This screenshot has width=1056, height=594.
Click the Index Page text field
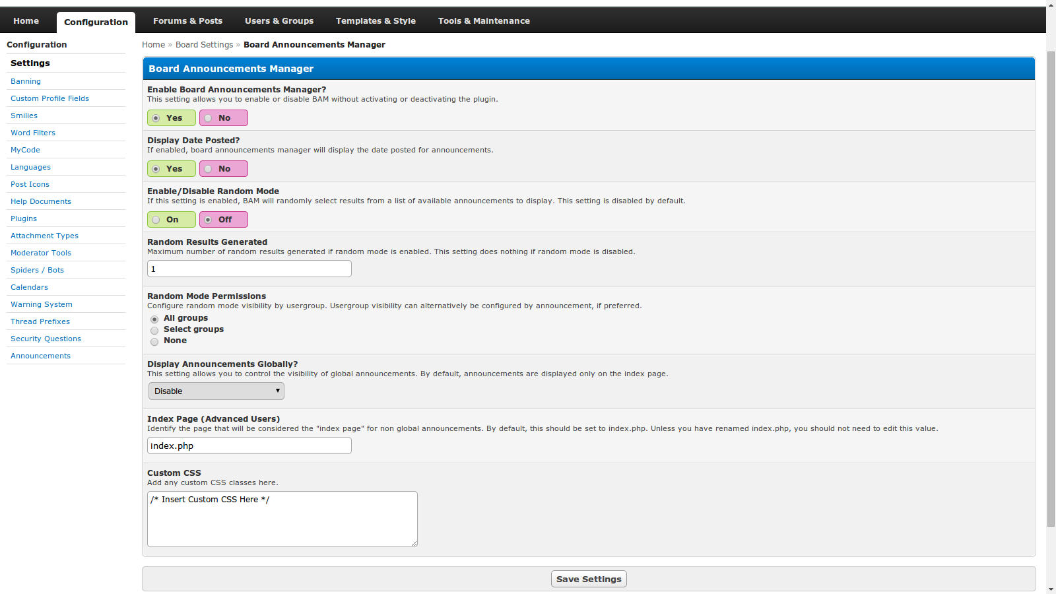(249, 446)
